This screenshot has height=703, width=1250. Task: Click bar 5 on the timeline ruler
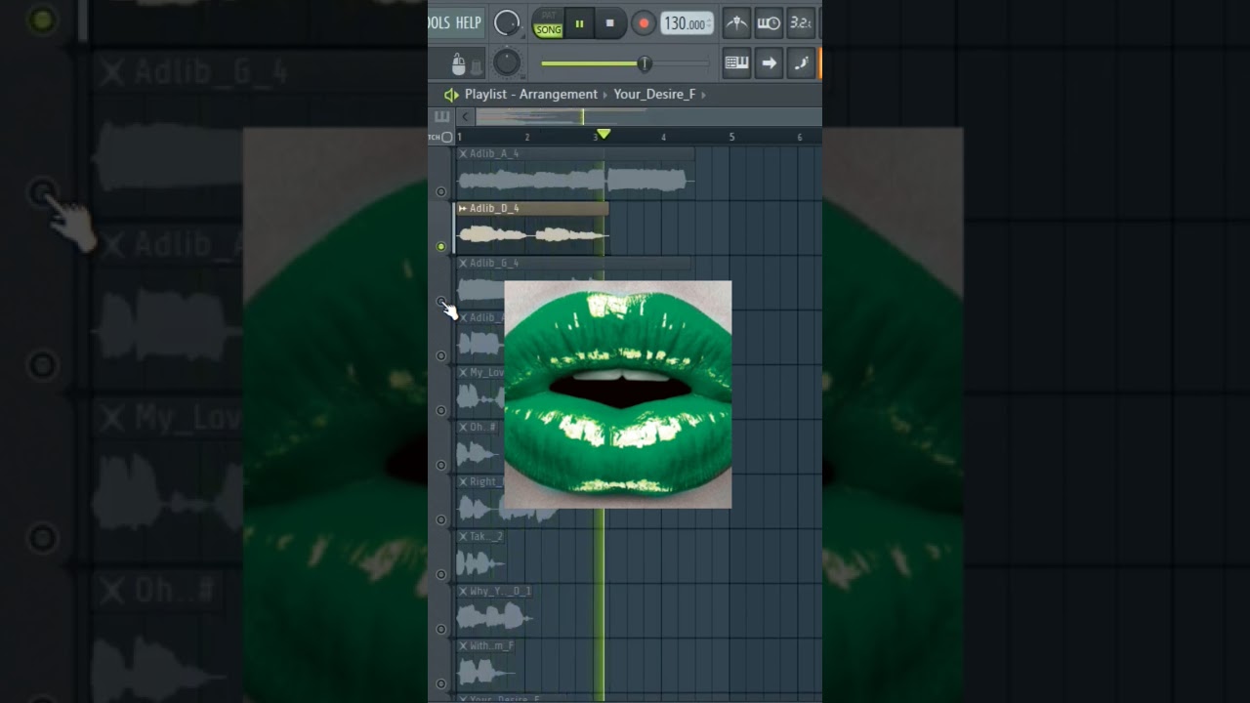click(x=731, y=138)
